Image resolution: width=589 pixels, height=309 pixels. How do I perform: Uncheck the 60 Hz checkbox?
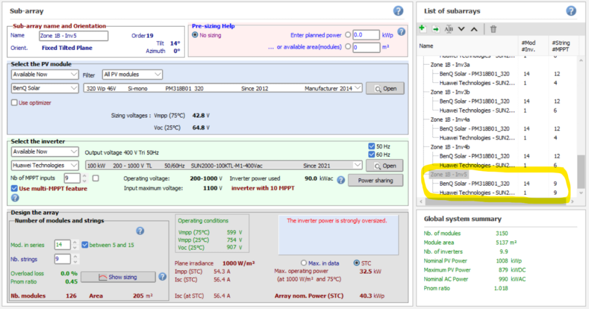[371, 155]
